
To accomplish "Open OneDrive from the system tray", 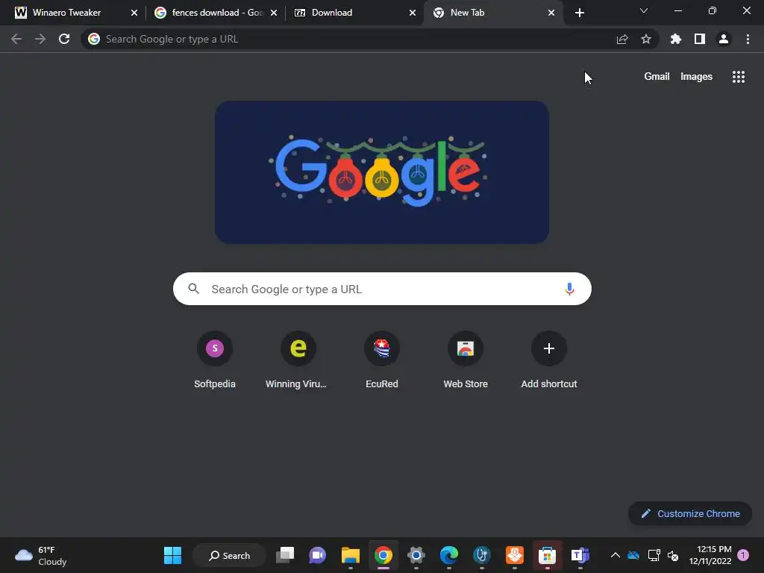I will tap(633, 555).
